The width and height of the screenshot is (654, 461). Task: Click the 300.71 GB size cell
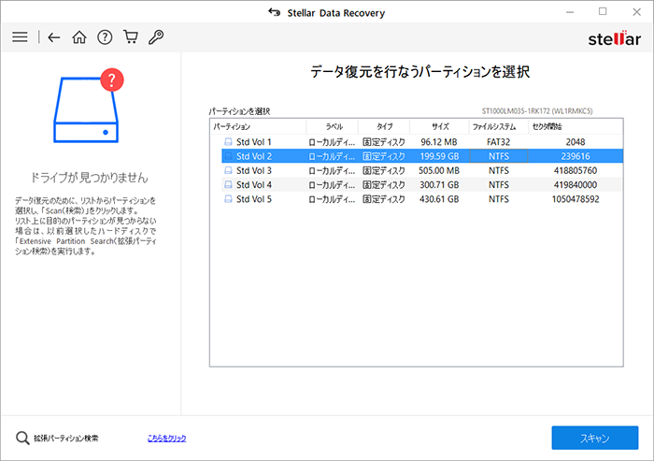tap(439, 184)
